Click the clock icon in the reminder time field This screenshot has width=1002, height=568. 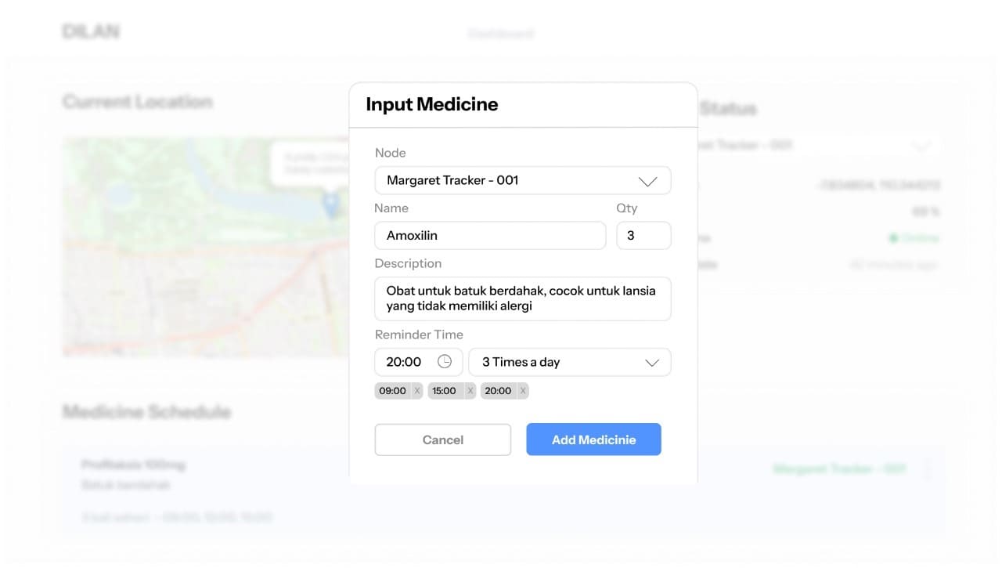[445, 362]
